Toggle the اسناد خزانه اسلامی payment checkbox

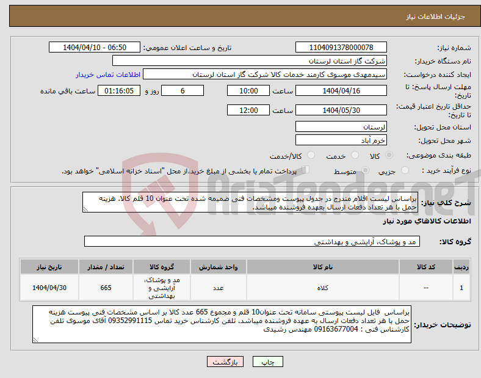[305, 170]
